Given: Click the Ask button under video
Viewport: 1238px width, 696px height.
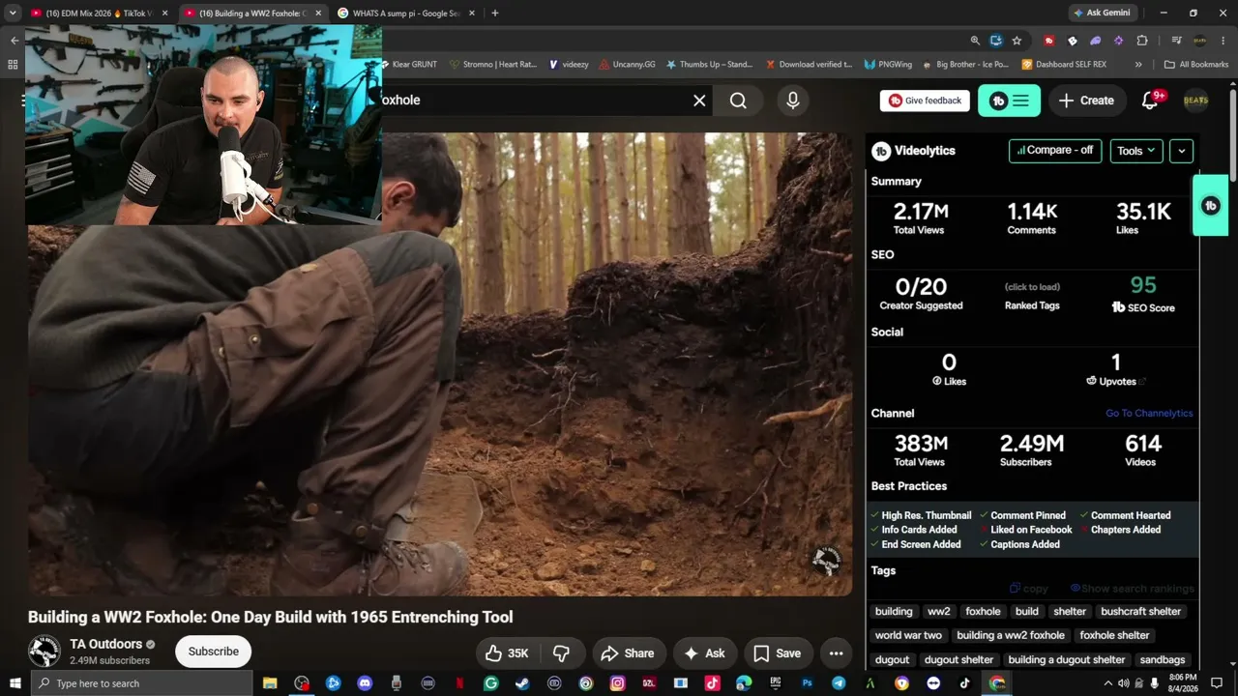Looking at the screenshot, I should pyautogui.click(x=705, y=653).
